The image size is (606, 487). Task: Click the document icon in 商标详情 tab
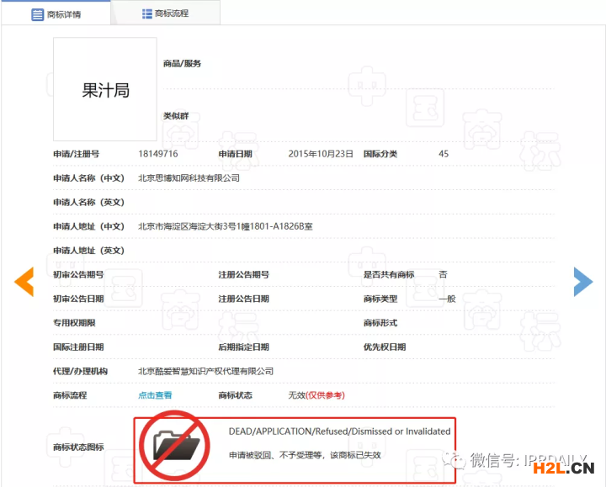tap(37, 14)
